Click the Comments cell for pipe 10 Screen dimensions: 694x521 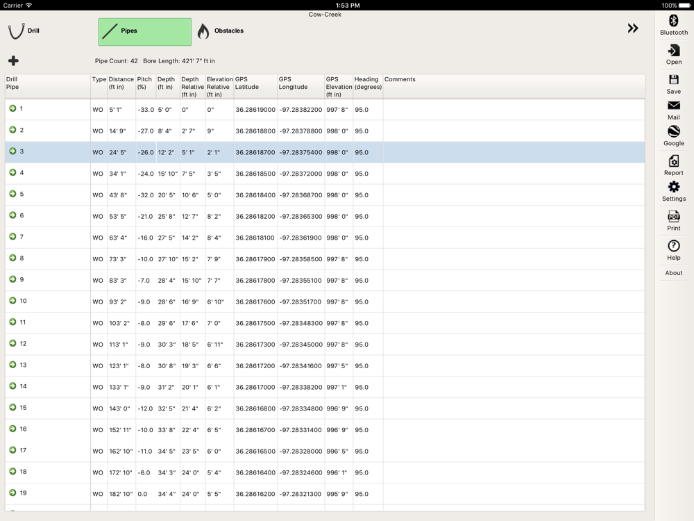click(x=514, y=301)
